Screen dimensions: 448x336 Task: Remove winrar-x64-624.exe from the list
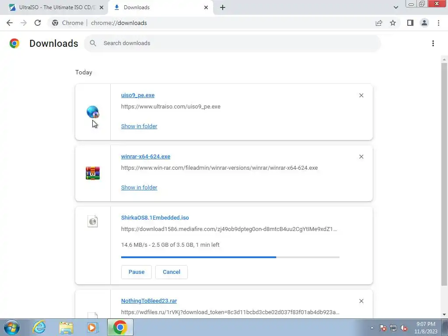[x=361, y=157]
